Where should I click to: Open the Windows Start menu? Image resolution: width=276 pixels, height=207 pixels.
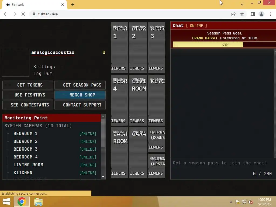tap(6, 202)
